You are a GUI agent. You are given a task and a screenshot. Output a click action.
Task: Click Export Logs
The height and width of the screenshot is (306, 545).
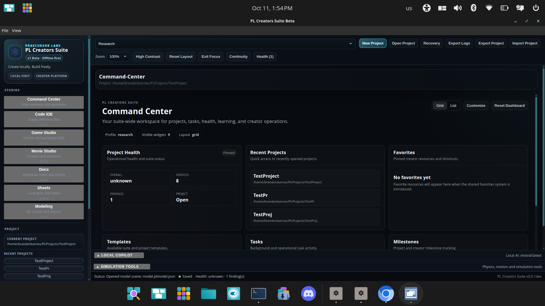(459, 43)
